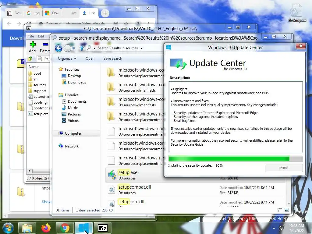Viewport: 312px width, 234px height.
Task: Click the Windows logo in Update Center title
Action: pyautogui.click(x=168, y=47)
